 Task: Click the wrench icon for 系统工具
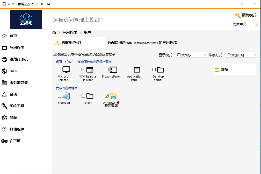tap(4, 106)
